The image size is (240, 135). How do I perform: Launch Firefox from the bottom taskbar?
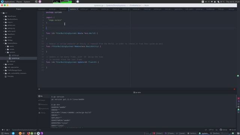[x=28, y=133]
